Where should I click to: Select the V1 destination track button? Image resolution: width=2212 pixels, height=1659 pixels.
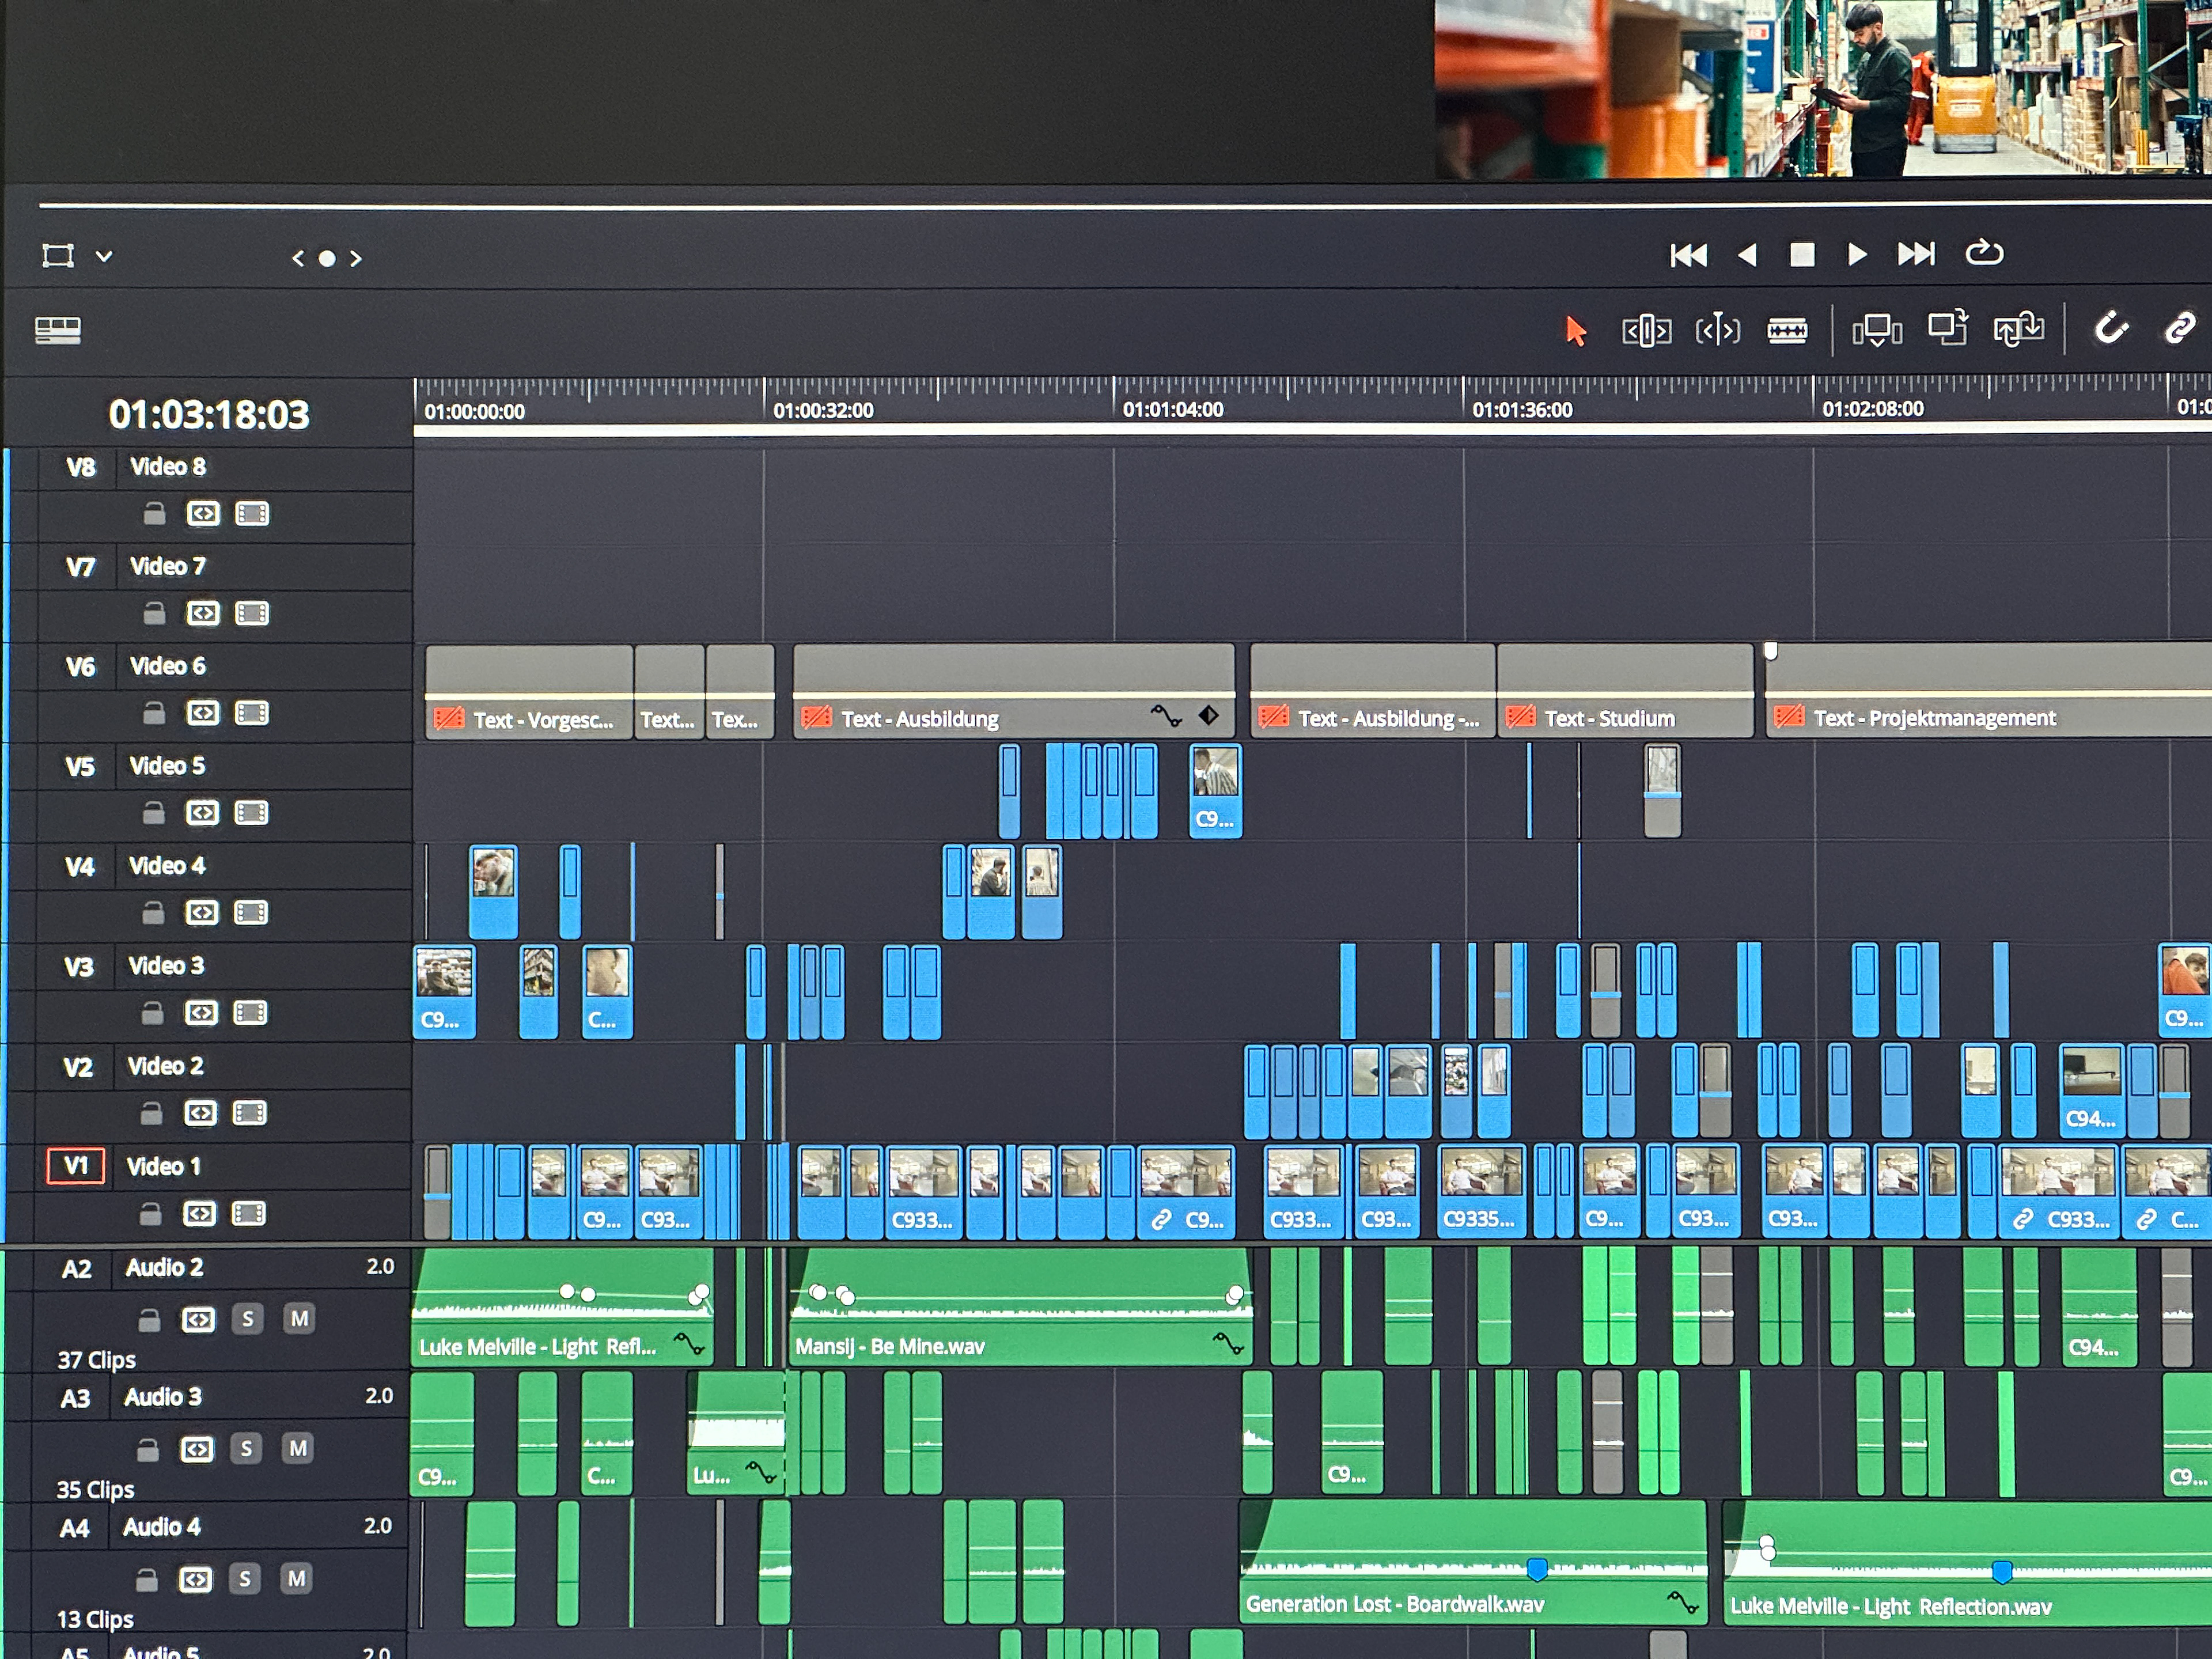tap(76, 1166)
